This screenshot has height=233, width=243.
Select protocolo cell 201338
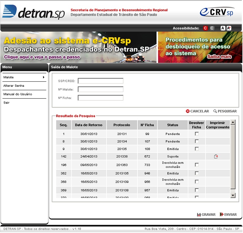click(122, 157)
